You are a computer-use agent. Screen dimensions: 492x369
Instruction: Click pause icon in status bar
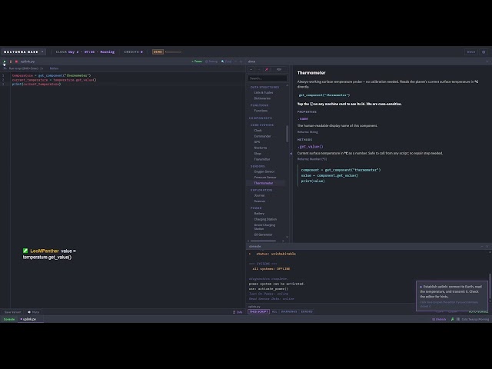(458, 320)
